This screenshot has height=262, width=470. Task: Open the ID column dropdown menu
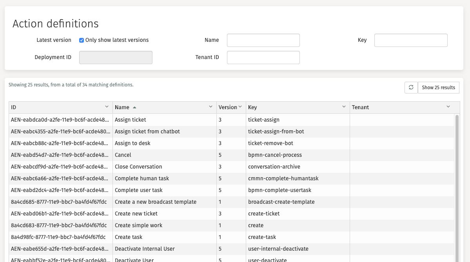pyautogui.click(x=107, y=107)
